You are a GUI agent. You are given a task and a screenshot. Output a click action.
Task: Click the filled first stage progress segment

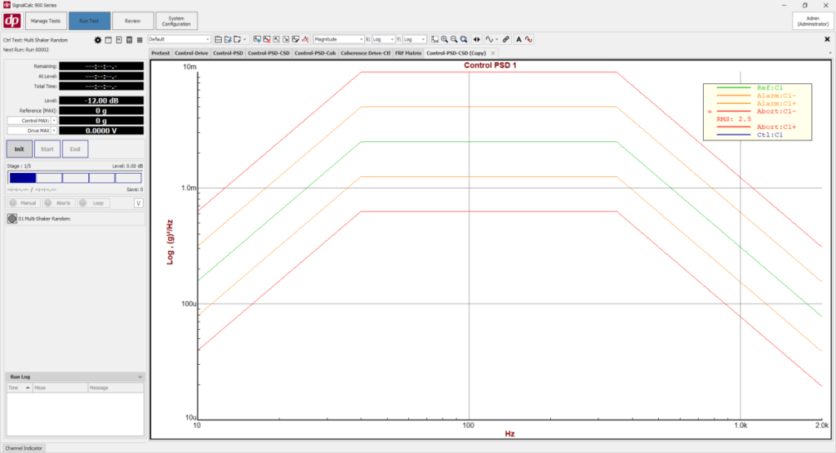(x=22, y=178)
